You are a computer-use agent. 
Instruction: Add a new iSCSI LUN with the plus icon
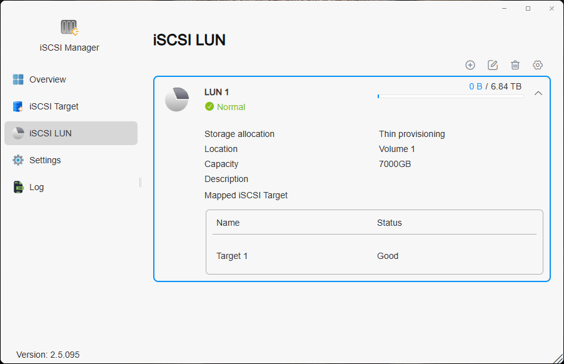click(x=470, y=64)
